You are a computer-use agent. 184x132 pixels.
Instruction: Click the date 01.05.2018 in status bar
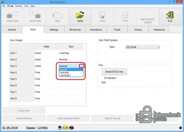[x=10, y=128]
